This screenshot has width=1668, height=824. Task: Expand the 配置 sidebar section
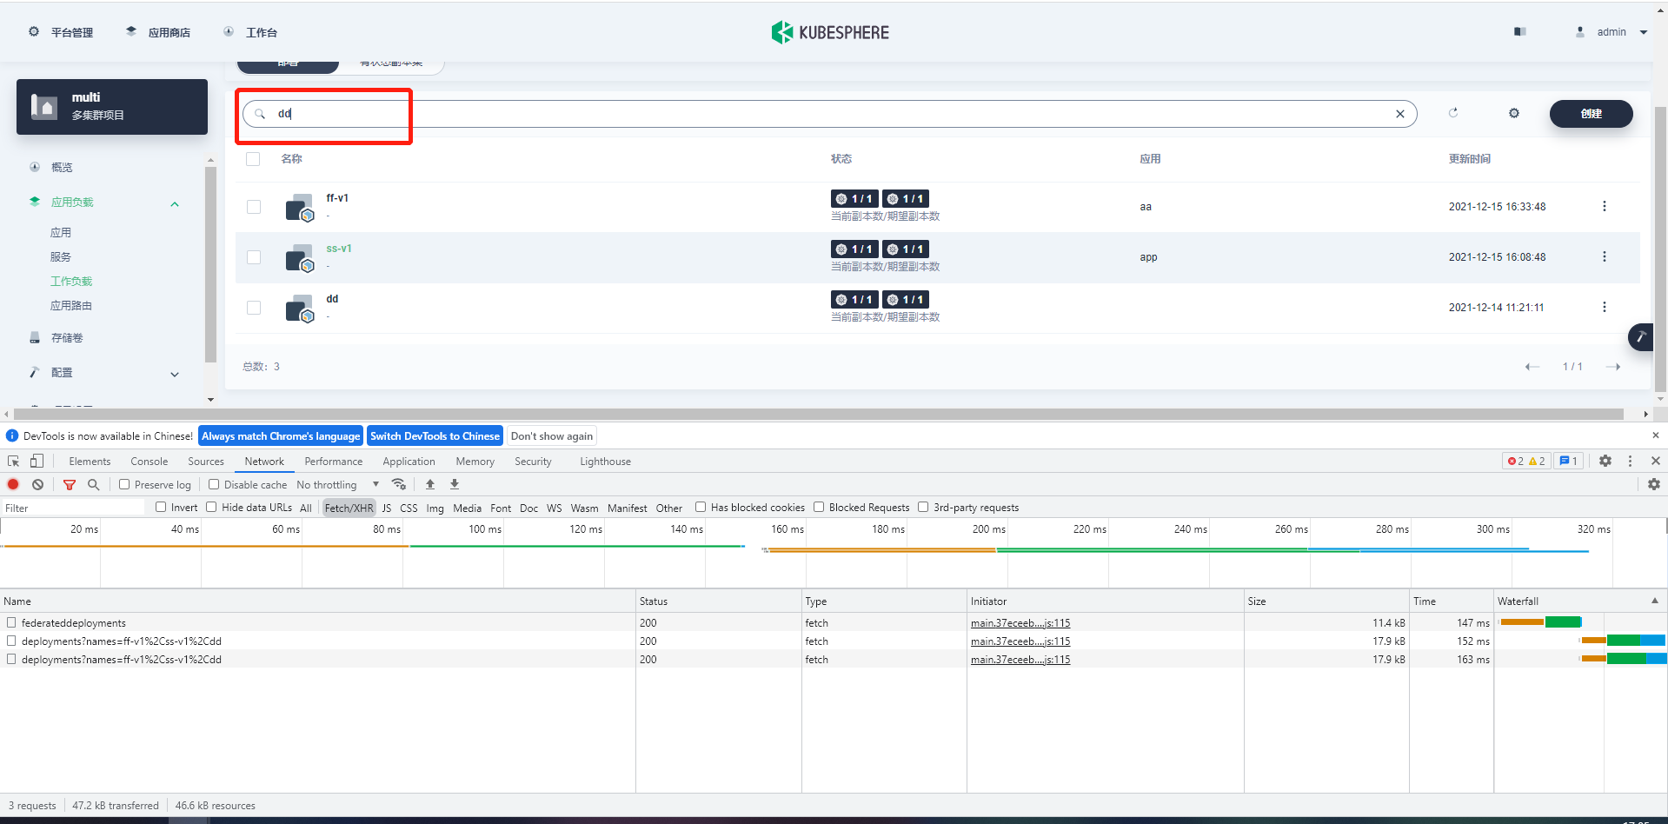tap(175, 374)
